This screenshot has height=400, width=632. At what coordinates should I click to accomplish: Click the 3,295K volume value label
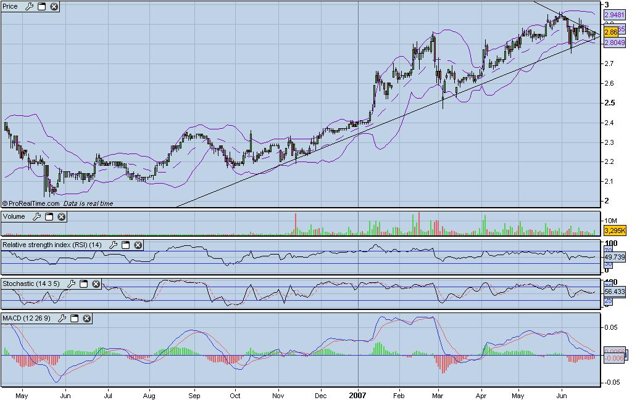[615, 231]
